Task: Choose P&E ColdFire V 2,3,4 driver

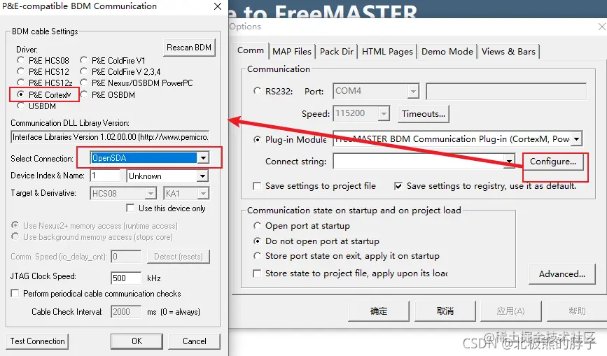Action: 83,71
